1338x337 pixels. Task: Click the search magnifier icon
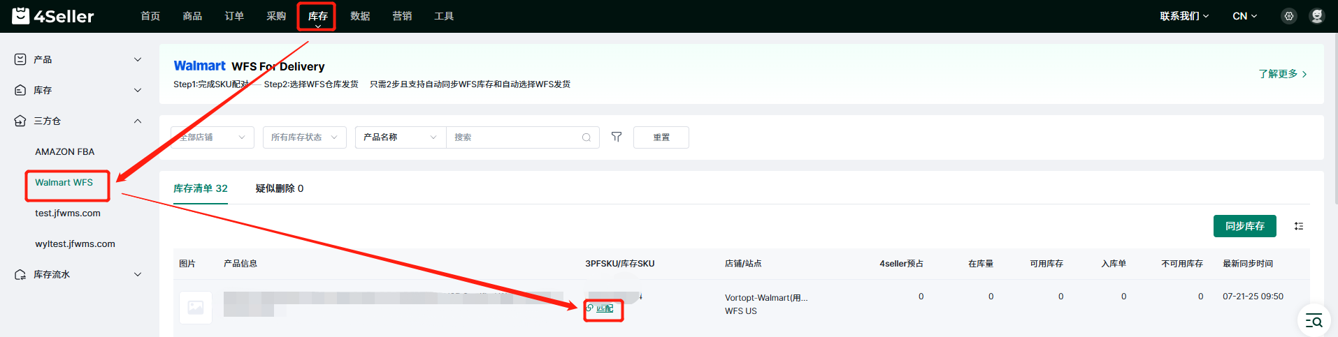(587, 137)
